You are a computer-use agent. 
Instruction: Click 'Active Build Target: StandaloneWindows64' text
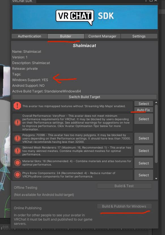(x=46, y=91)
